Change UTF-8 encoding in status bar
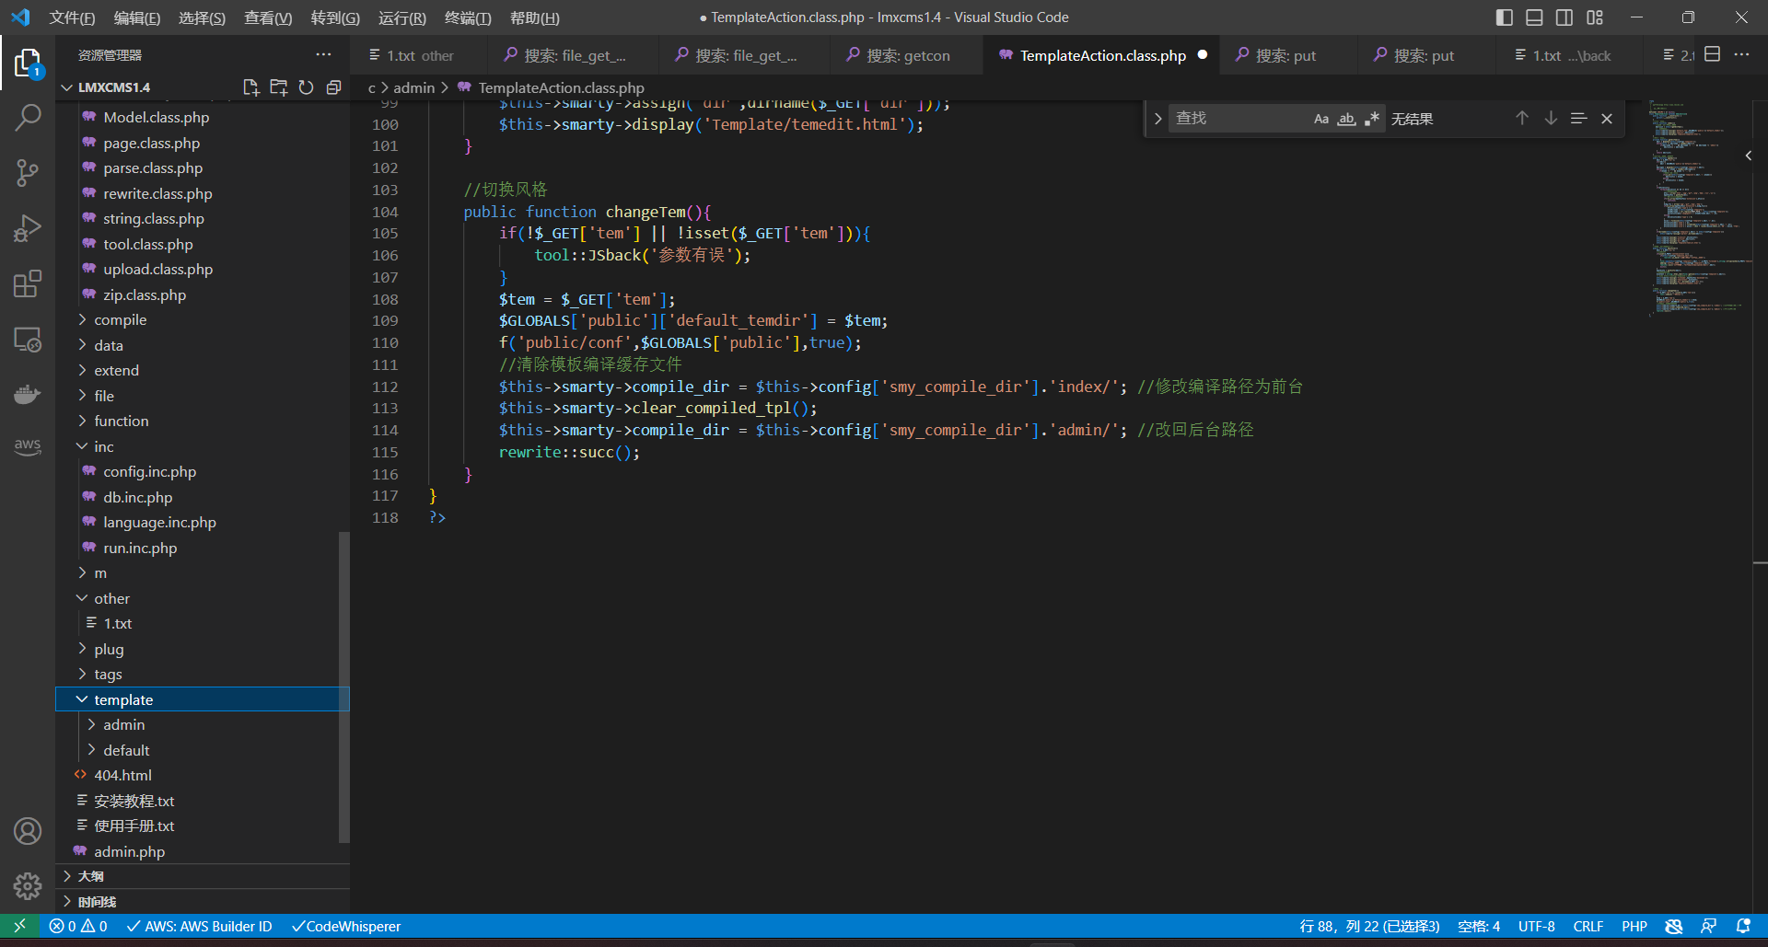Screen dimensions: 1768x947 click(1536, 926)
